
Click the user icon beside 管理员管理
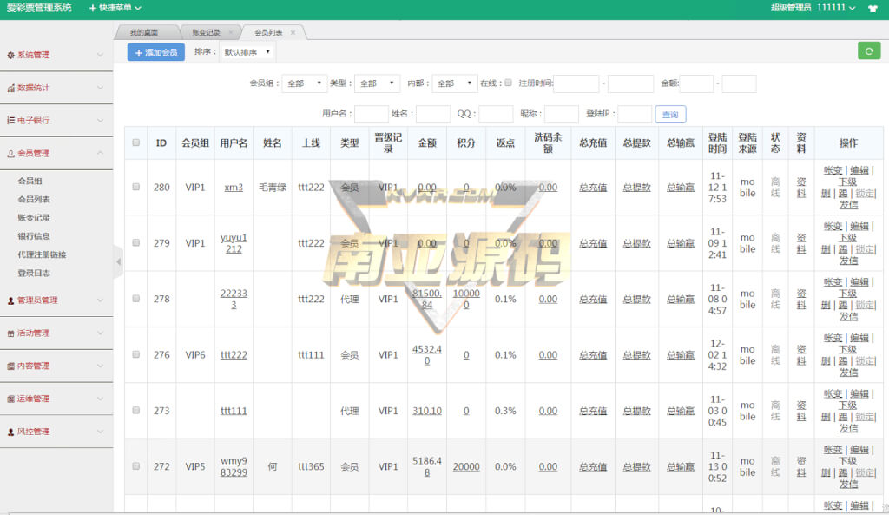10,300
